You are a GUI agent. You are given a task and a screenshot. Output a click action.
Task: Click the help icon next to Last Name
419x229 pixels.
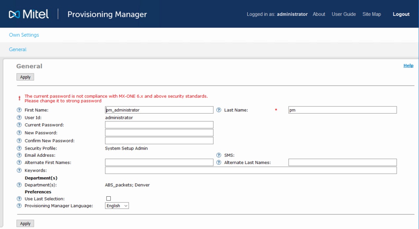pos(219,110)
